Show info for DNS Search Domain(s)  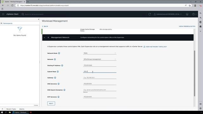pyautogui.click(x=64, y=90)
